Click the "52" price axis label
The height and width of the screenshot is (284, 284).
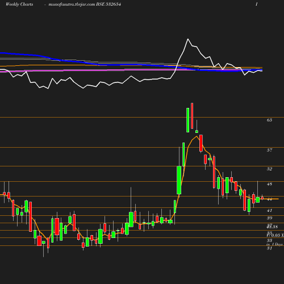coord(269,169)
